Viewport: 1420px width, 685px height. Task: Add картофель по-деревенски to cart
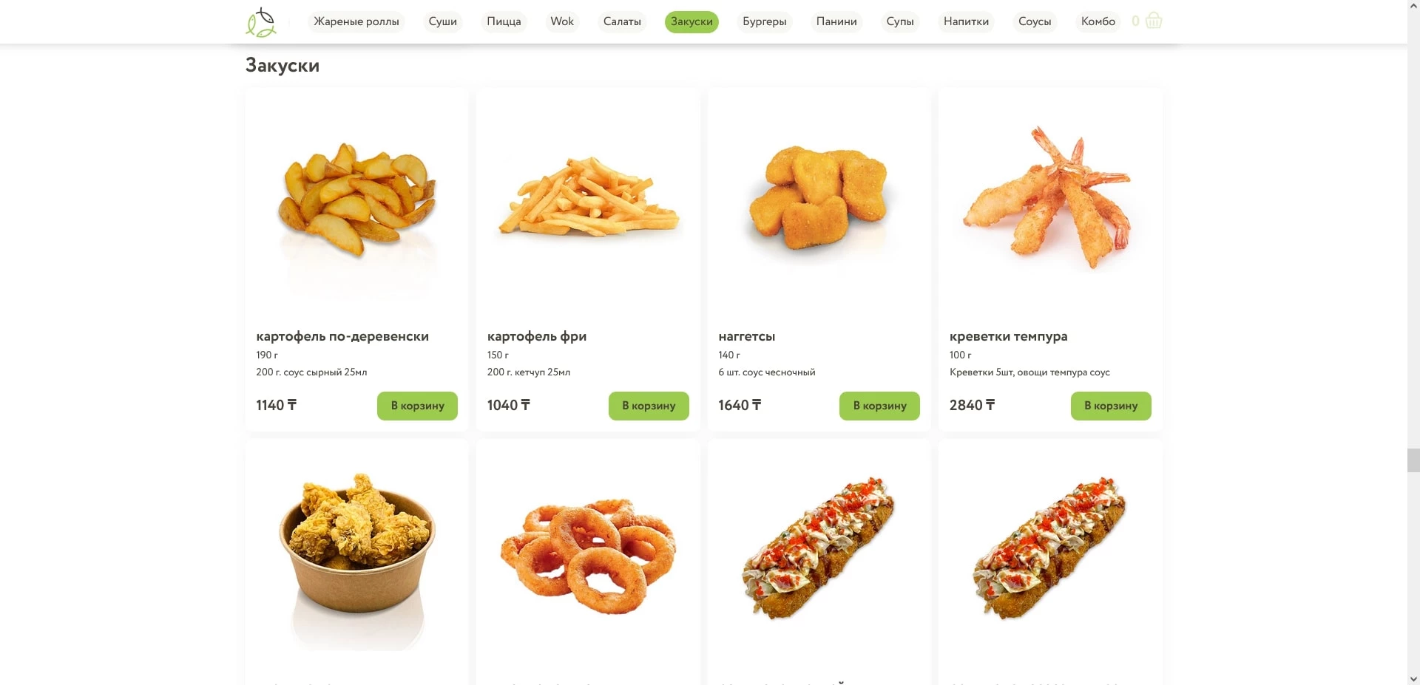[417, 406]
